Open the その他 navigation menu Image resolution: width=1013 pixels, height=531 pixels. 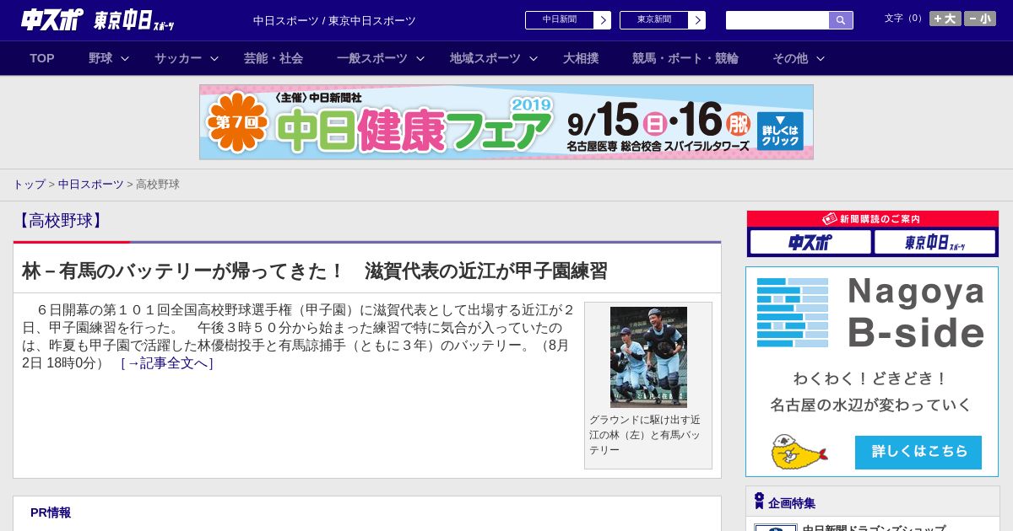point(790,58)
